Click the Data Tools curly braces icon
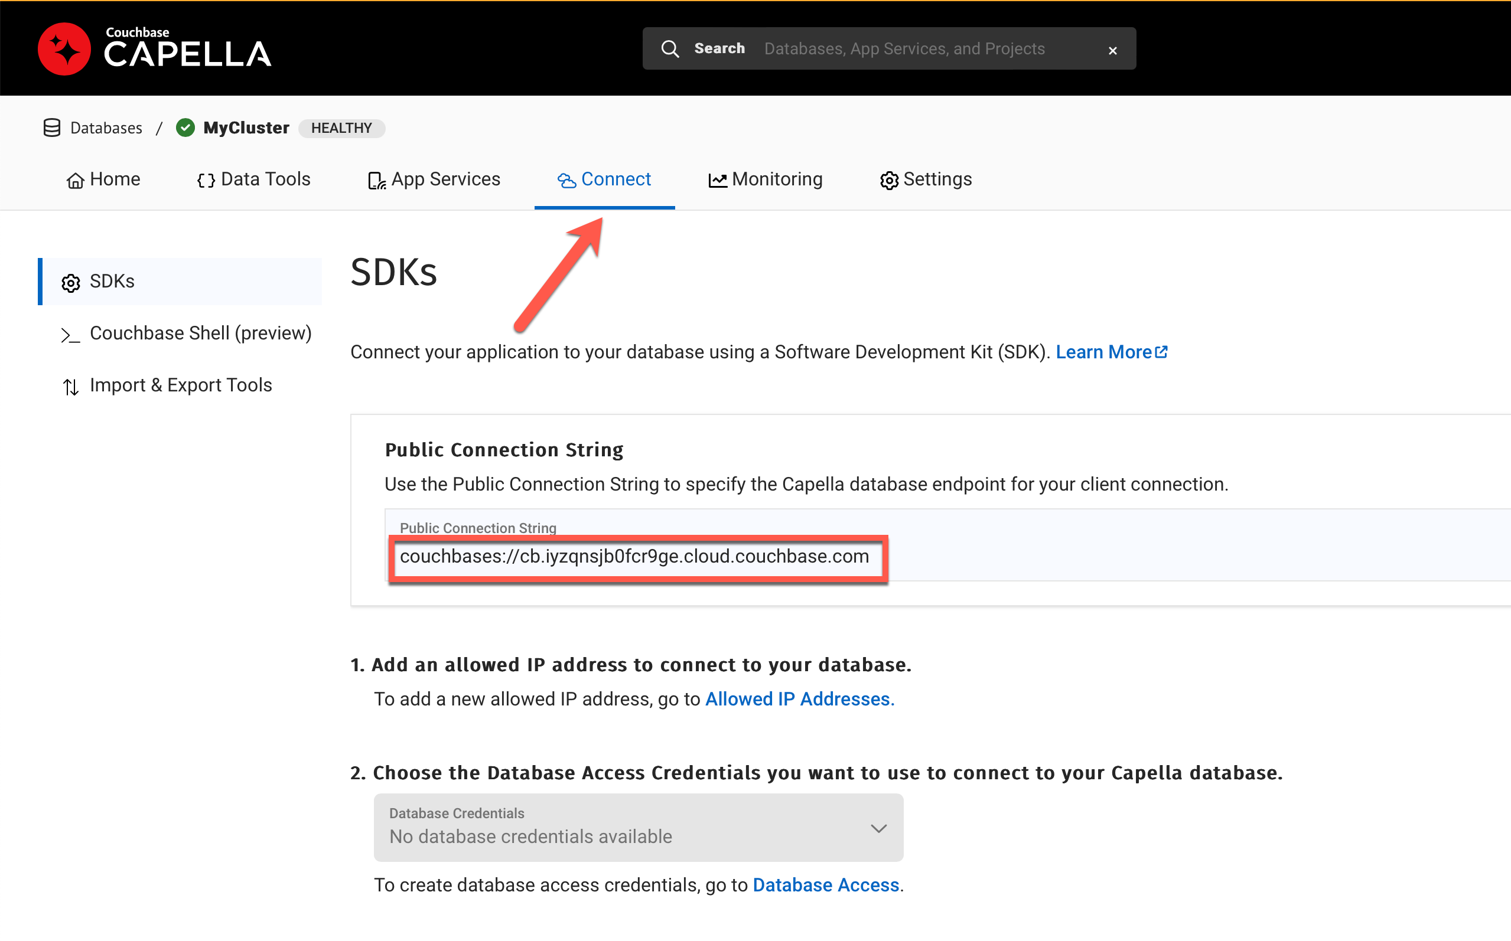Viewport: 1511px width, 941px height. pos(206,181)
